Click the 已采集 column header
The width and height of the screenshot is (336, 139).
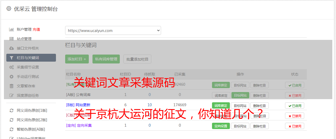[180, 74]
